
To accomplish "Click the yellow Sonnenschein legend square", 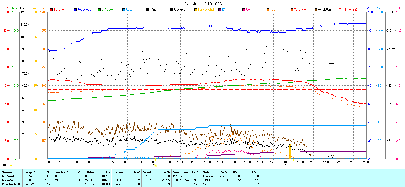I will point(196,10).
